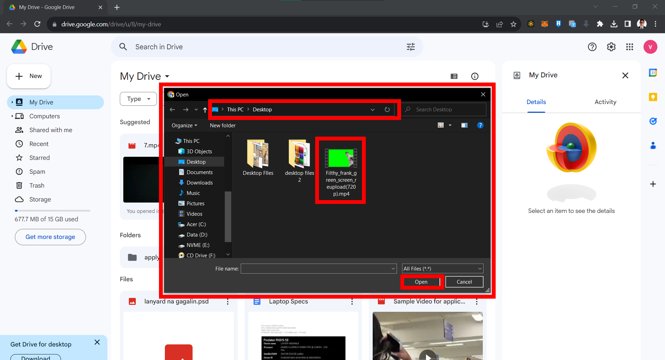Toggle the preview pane in the Open dialog

[464, 125]
